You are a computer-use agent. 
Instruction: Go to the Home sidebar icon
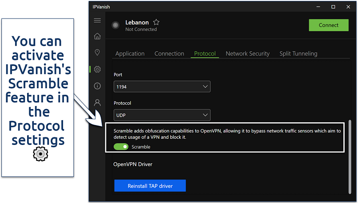pos(97,36)
